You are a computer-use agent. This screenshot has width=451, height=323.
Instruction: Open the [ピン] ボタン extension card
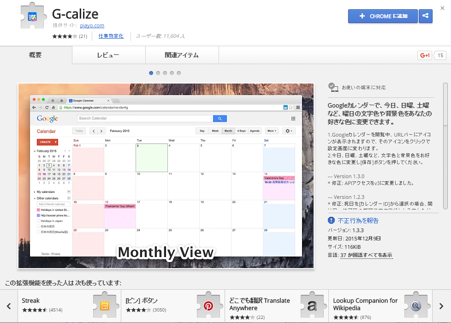pyautogui.click(x=173, y=306)
